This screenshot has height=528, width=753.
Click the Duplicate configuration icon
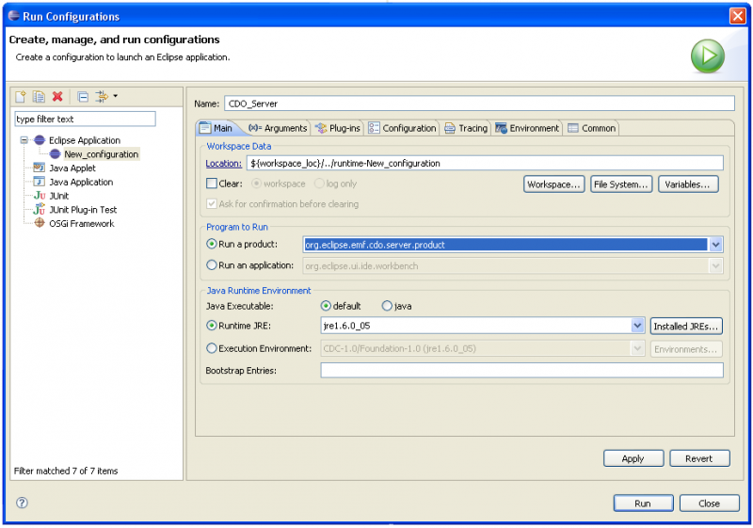[x=39, y=97]
